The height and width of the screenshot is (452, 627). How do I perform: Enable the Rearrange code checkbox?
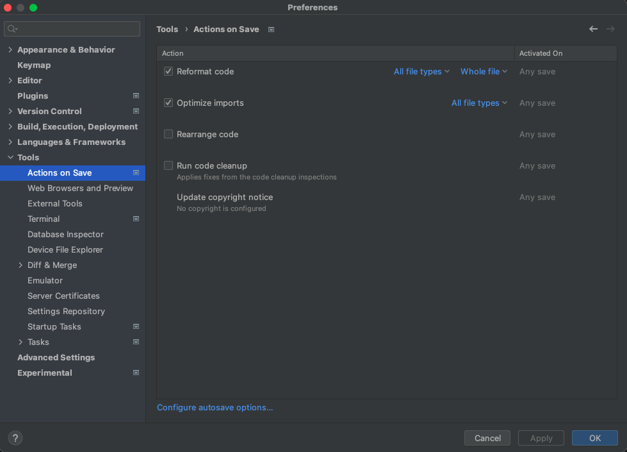(x=168, y=134)
